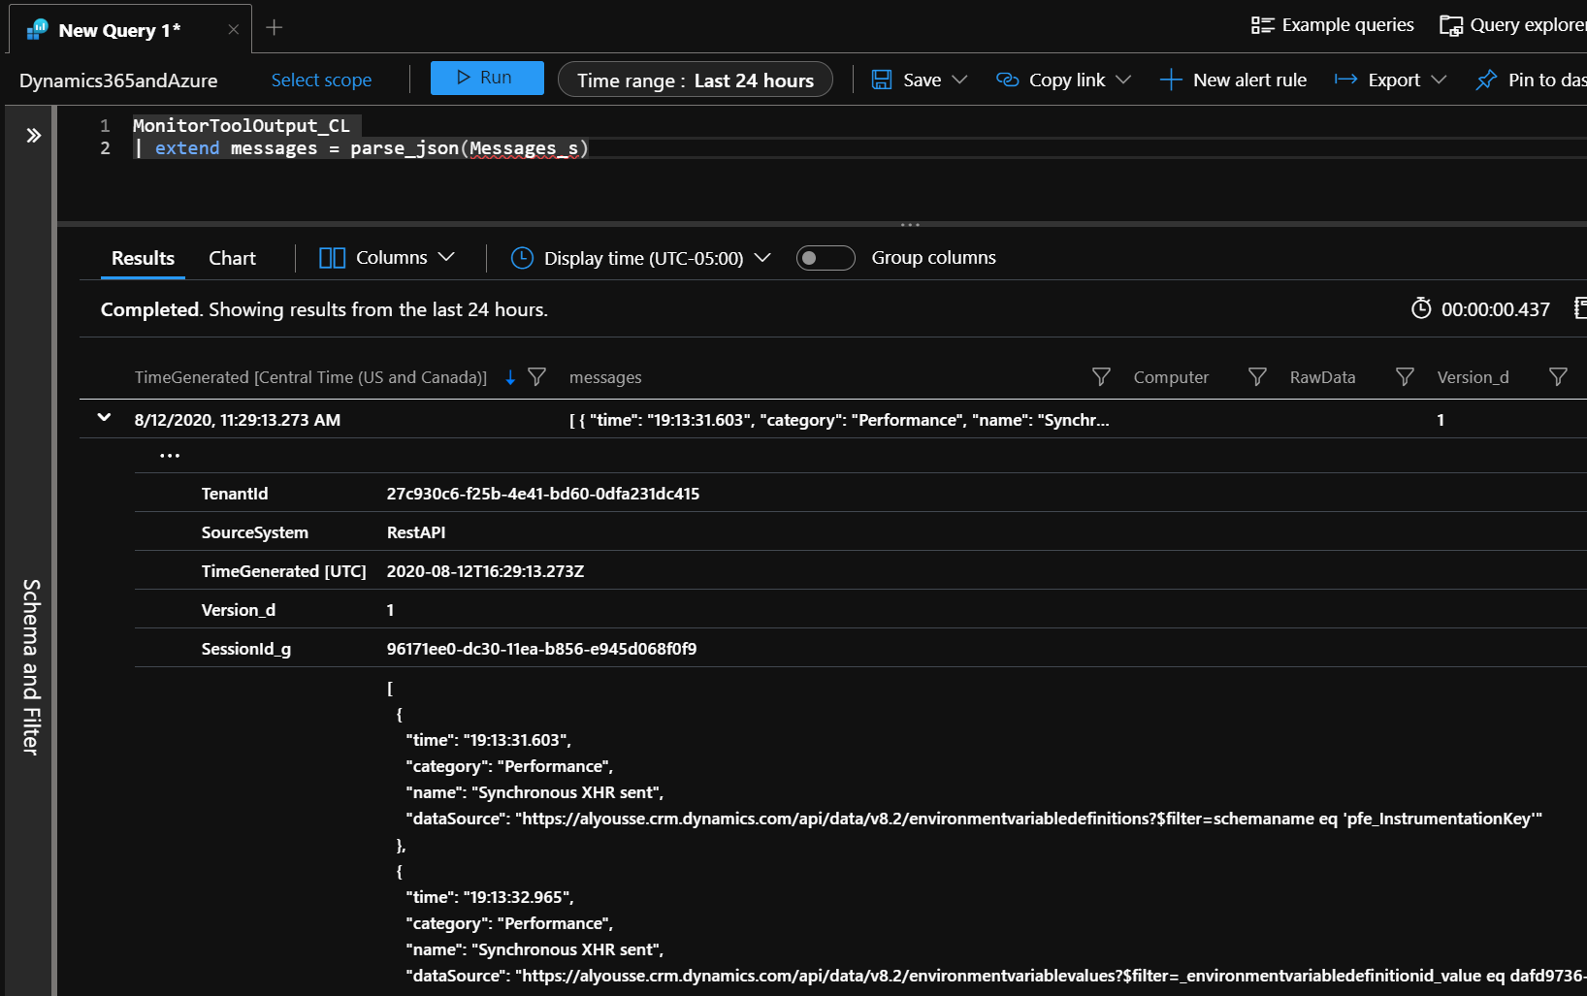Image resolution: width=1587 pixels, height=996 pixels.
Task: Toggle Group columns switch
Action: pyautogui.click(x=826, y=258)
